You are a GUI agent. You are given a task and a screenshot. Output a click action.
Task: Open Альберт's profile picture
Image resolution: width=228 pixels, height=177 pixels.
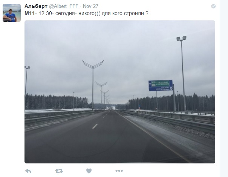click(x=12, y=13)
